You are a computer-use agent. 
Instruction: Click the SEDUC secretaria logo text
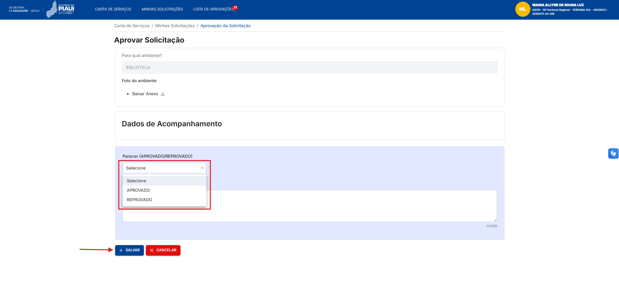(24, 9)
